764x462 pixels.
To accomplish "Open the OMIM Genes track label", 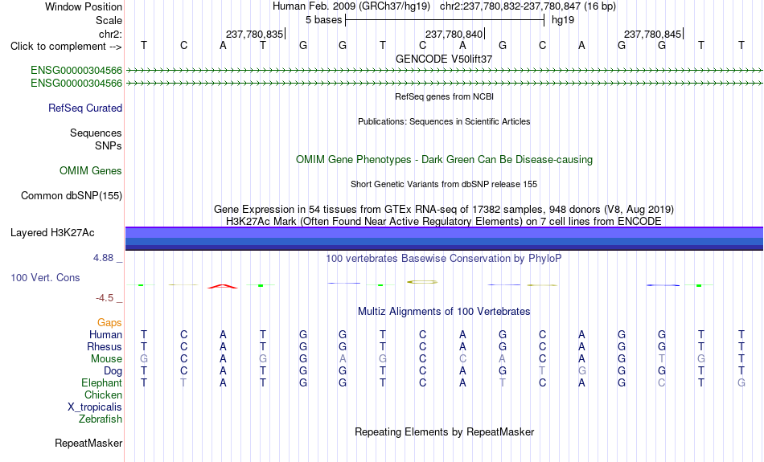I will click(x=91, y=171).
